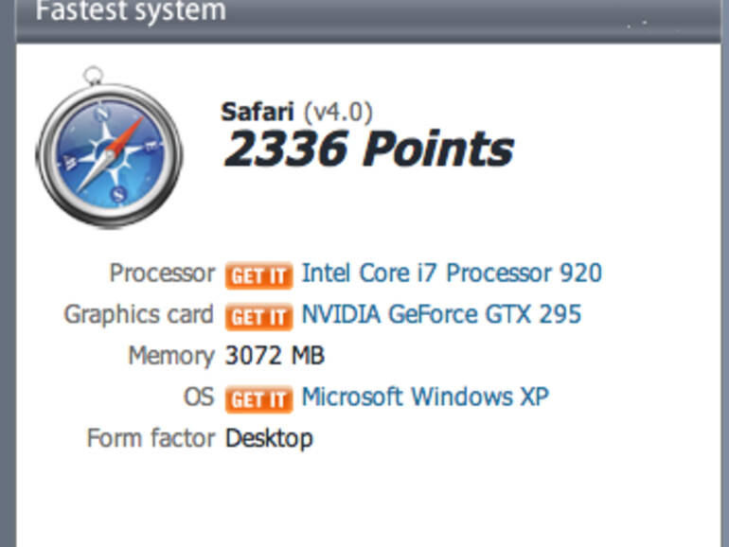Open the Microsoft Windows XP link
Image resolution: width=729 pixels, height=547 pixels.
coord(424,397)
